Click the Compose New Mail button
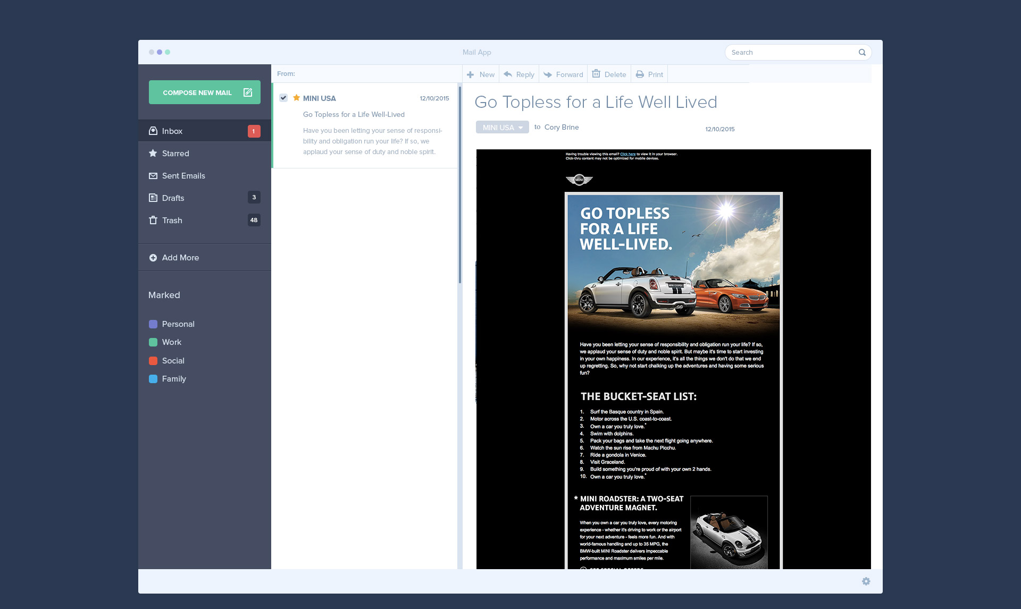 point(204,92)
